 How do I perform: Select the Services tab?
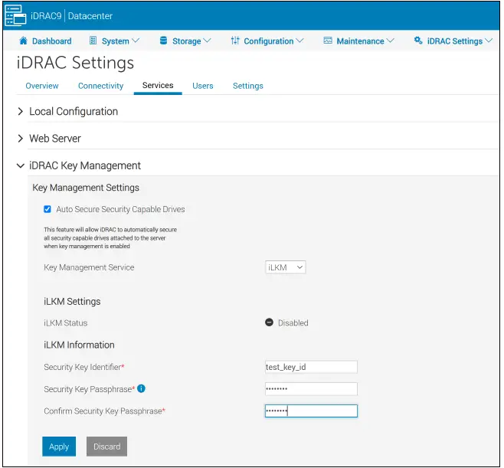coord(158,86)
